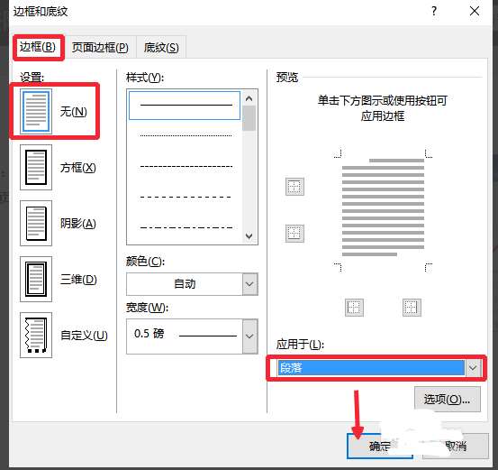Pick the 阴影(A) shadow border setting icon

(x=36, y=224)
